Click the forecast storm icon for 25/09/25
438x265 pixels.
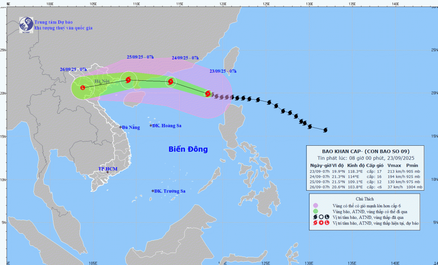pos(128,80)
